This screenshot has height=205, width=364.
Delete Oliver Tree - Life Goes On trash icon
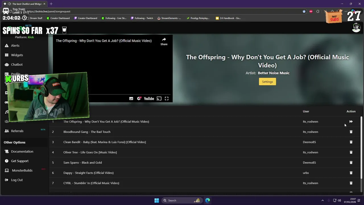pyautogui.click(x=351, y=152)
